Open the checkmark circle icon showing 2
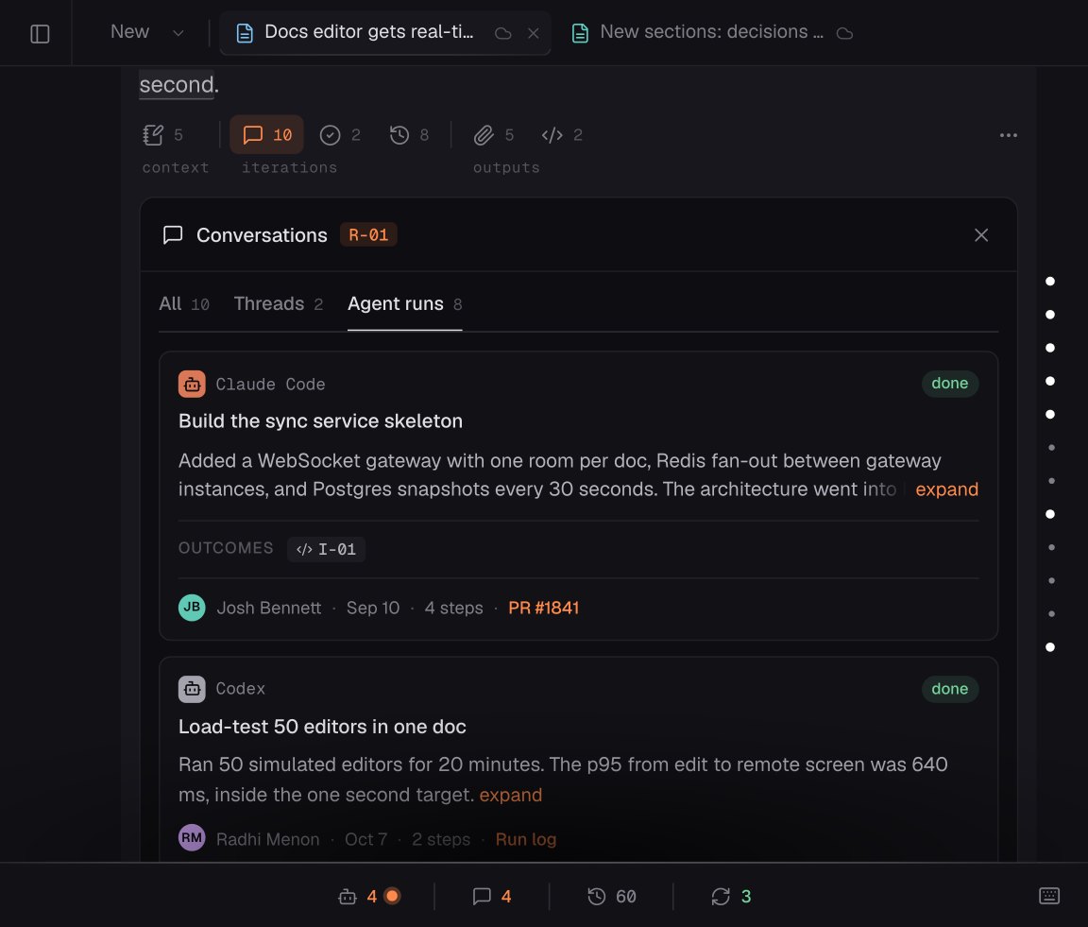 [x=340, y=135]
